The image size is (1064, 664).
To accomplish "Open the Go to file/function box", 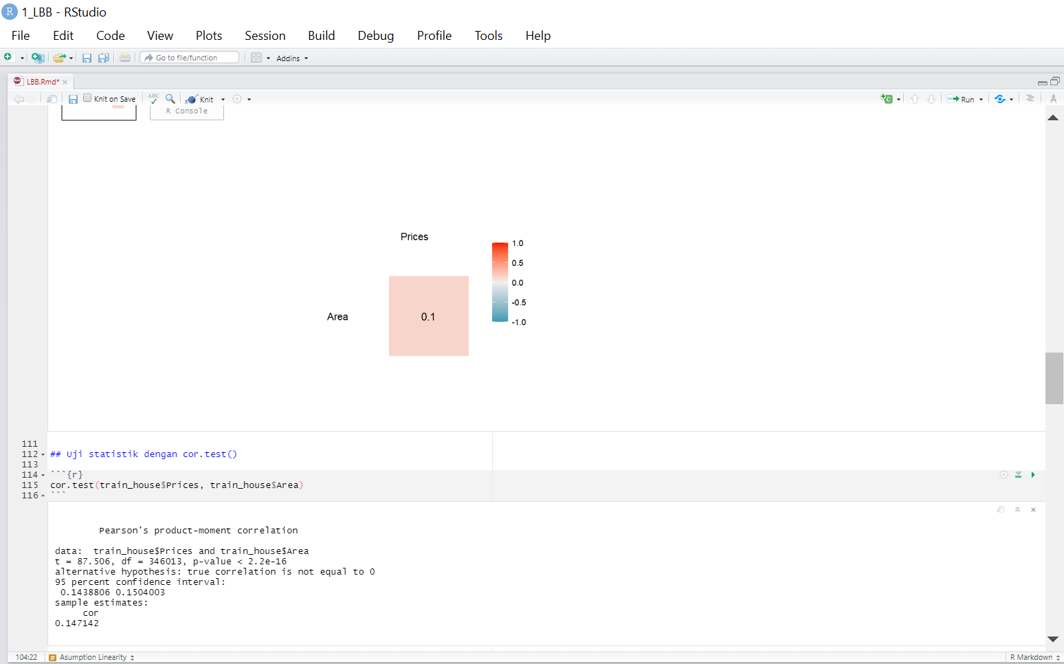I will tap(189, 57).
